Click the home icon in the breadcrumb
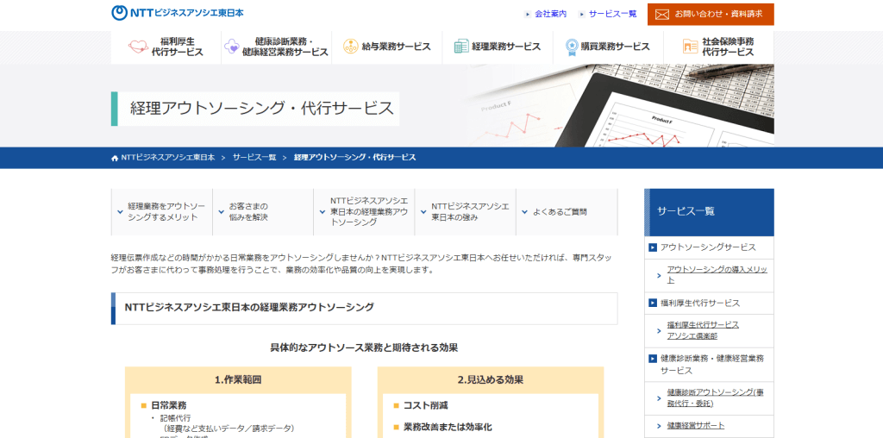 coord(115,158)
